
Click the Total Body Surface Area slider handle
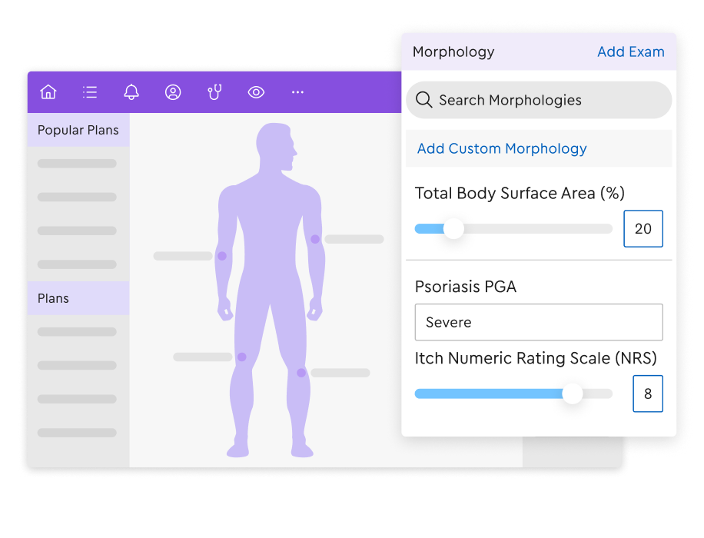[x=453, y=228]
